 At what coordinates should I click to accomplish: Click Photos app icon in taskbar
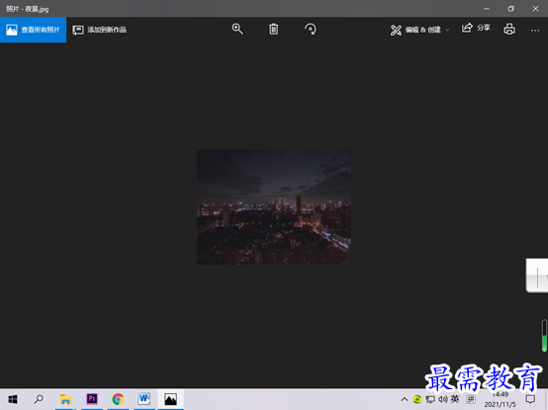170,399
